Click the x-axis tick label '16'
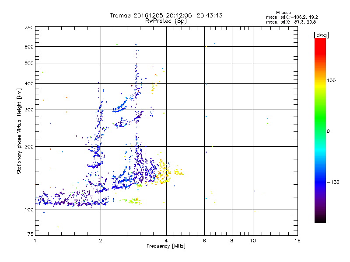Viewport: 350px width, 262px height. coord(297,241)
